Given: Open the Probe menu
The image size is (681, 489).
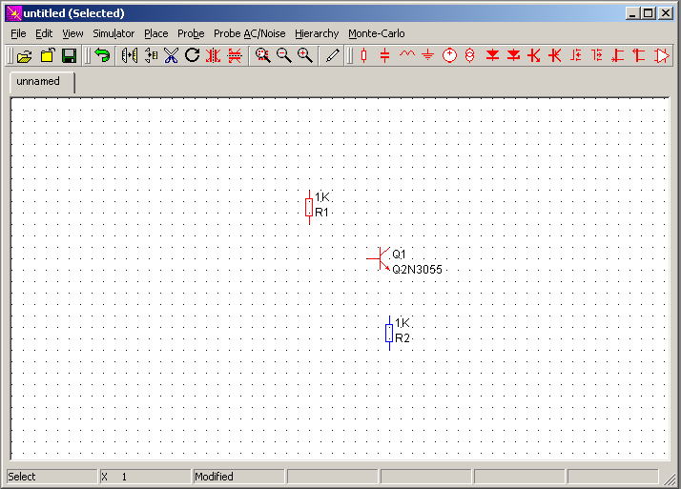Looking at the screenshot, I should [191, 33].
